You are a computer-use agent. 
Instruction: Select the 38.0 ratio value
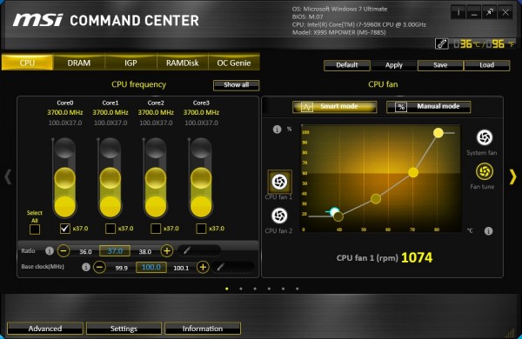coord(144,251)
